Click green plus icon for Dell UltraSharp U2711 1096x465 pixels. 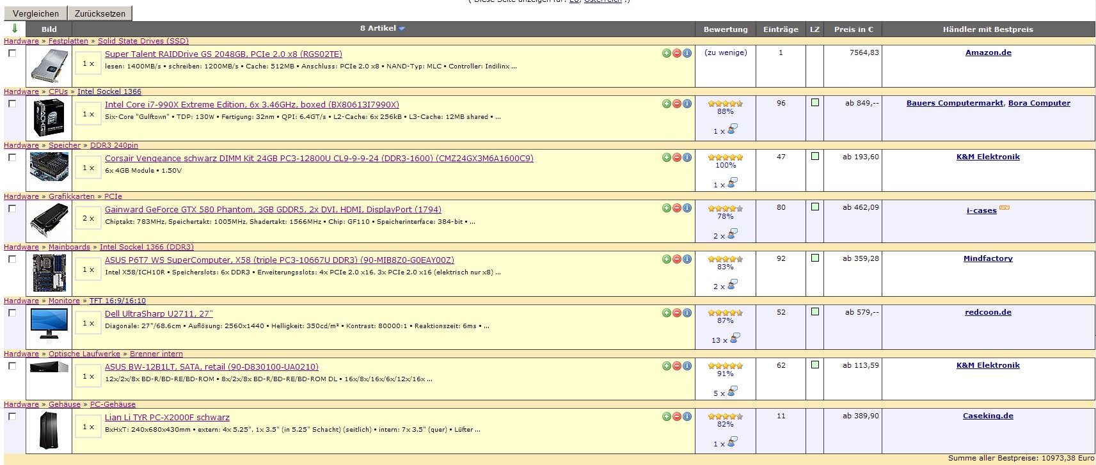coord(667,313)
